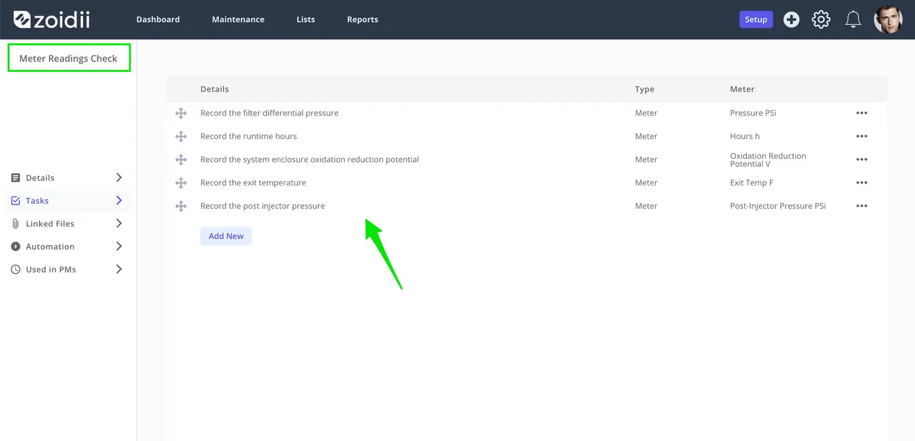Click the Setup button

point(756,20)
